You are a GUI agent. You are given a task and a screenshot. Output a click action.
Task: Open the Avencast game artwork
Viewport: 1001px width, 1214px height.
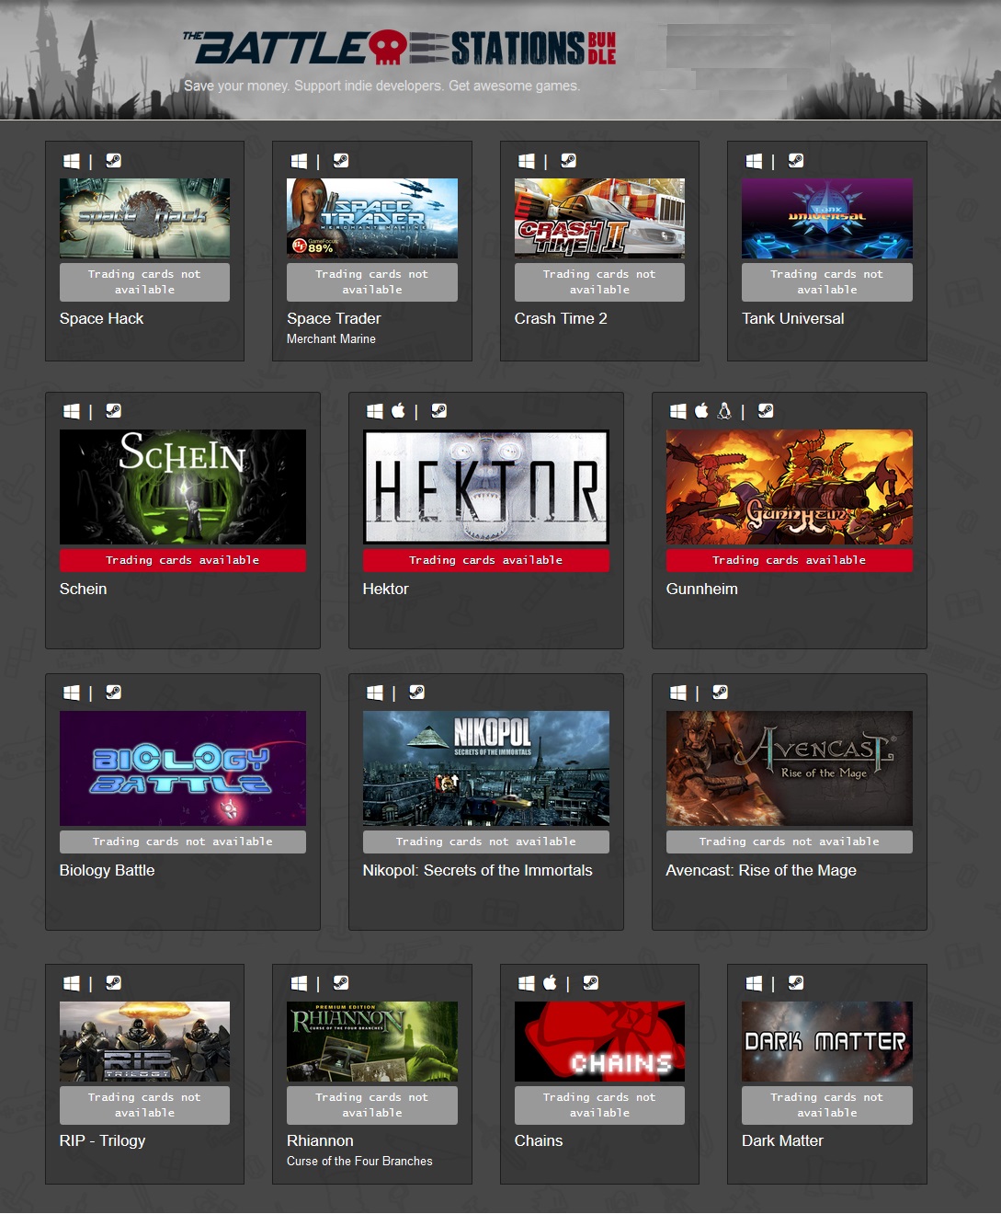point(790,768)
